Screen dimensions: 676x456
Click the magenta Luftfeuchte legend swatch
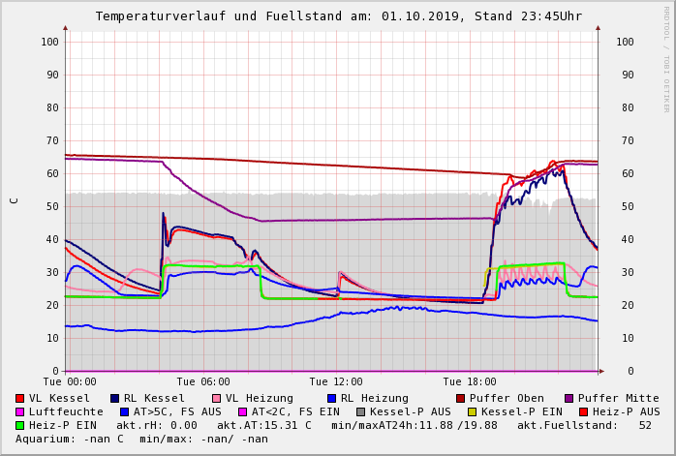19,412
